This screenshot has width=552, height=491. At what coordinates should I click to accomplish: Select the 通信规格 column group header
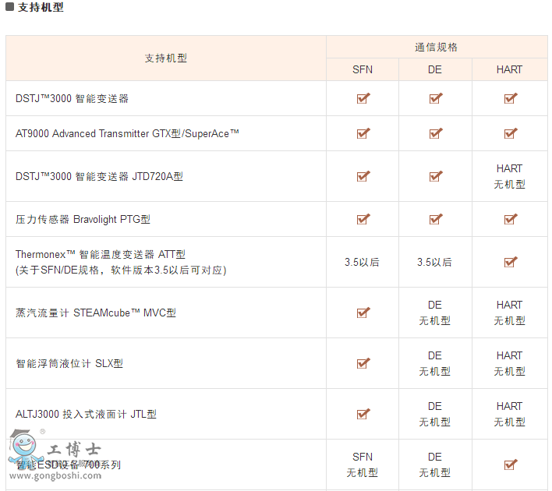[x=436, y=47]
